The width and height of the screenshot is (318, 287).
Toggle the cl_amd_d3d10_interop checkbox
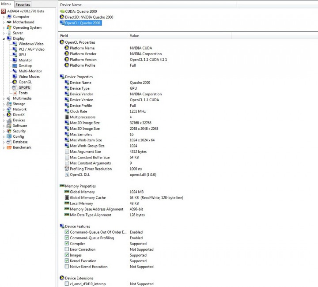coord(67,283)
